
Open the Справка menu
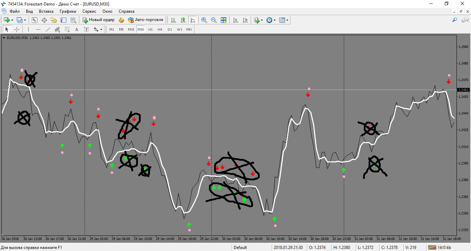coord(127,11)
